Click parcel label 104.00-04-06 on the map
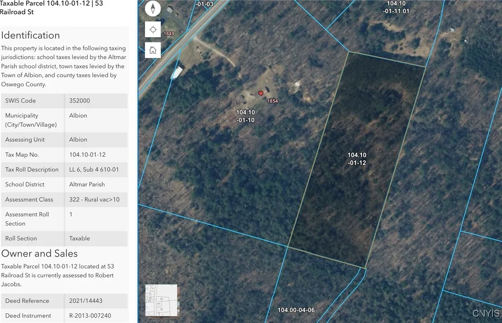The image size is (502, 323). [296, 310]
